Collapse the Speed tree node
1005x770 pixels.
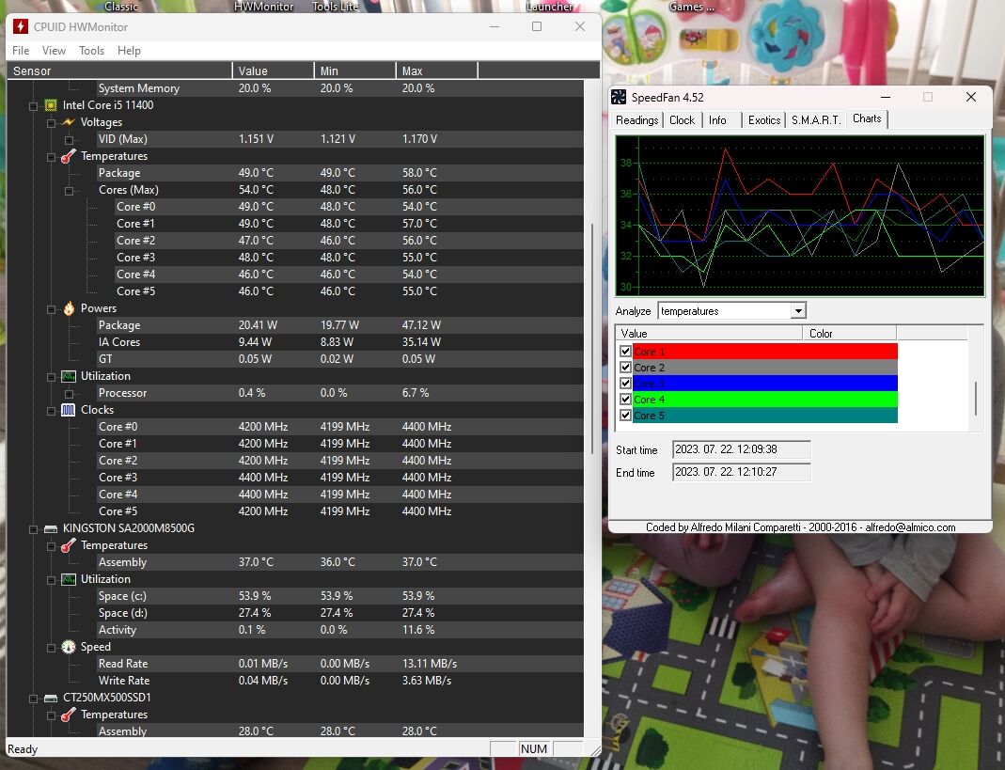click(52, 648)
